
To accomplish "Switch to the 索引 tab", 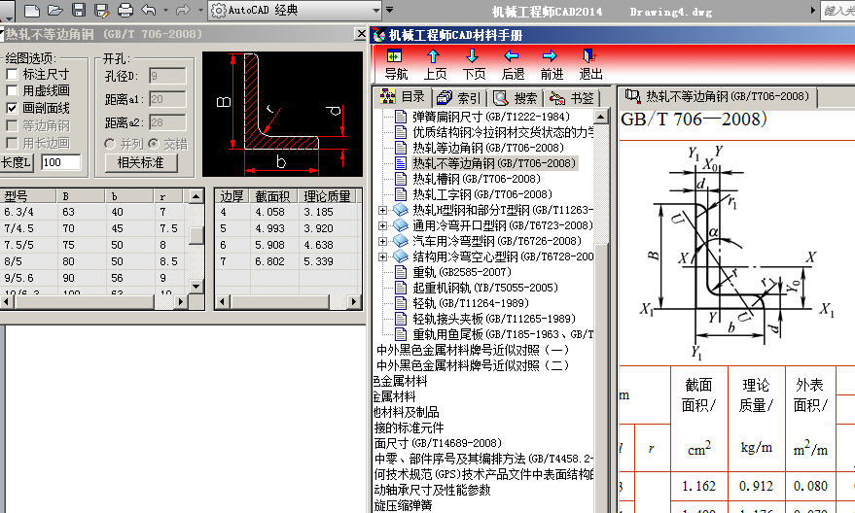I will (459, 98).
